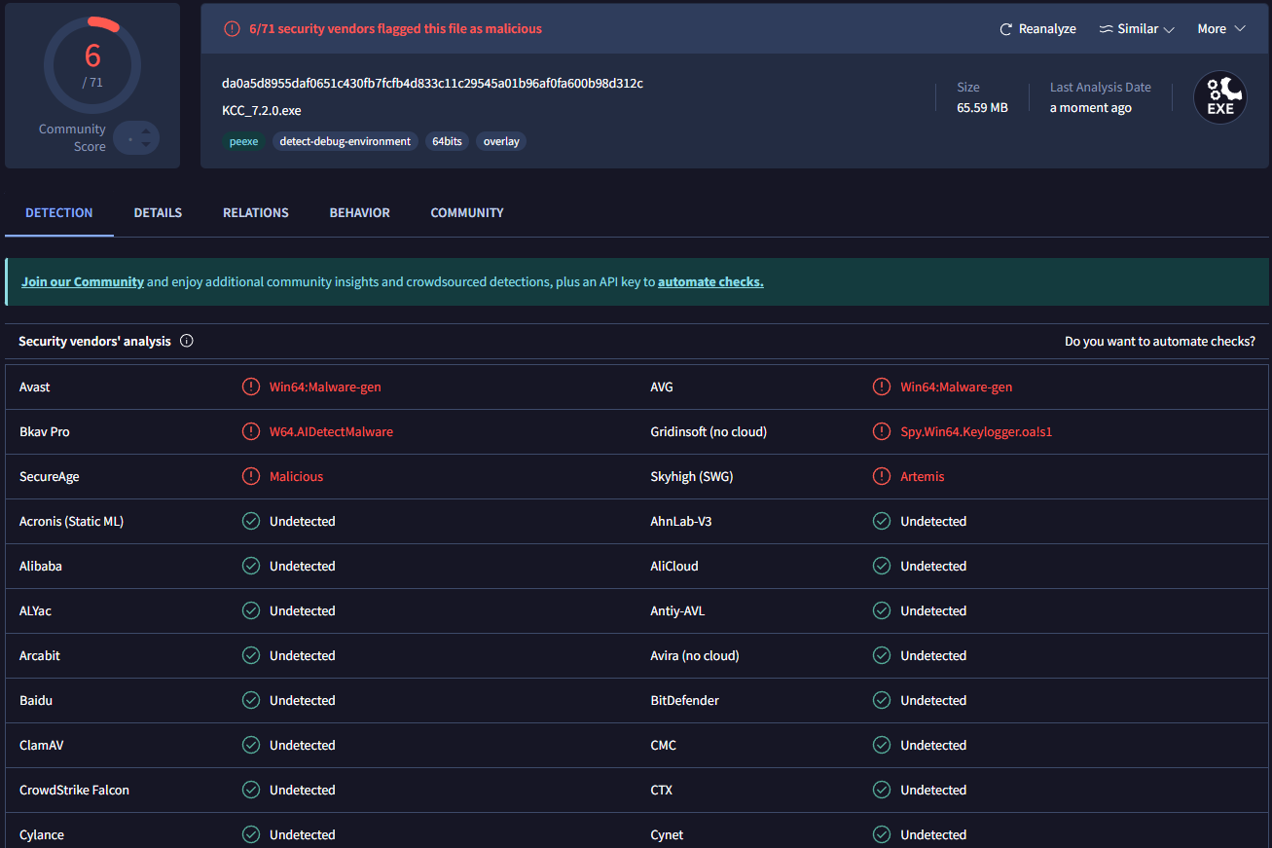Viewport: 1272px width, 848px height.
Task: Click the Similar waves icon
Action: [x=1106, y=29]
